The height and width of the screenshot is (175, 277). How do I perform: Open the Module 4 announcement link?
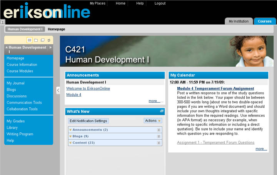tap(73, 95)
